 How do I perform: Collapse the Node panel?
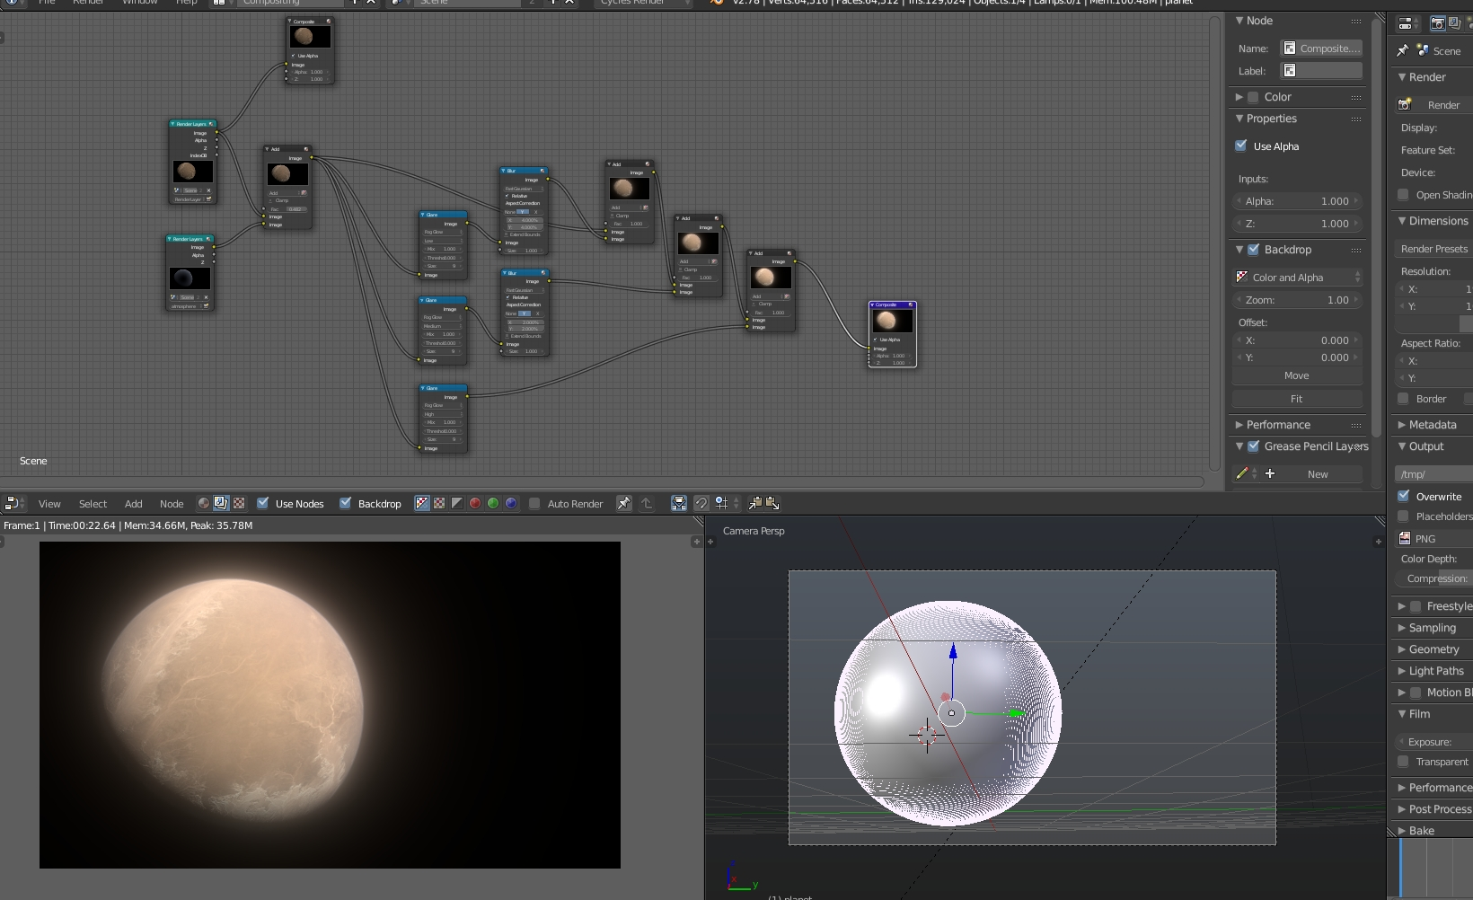pos(1239,21)
